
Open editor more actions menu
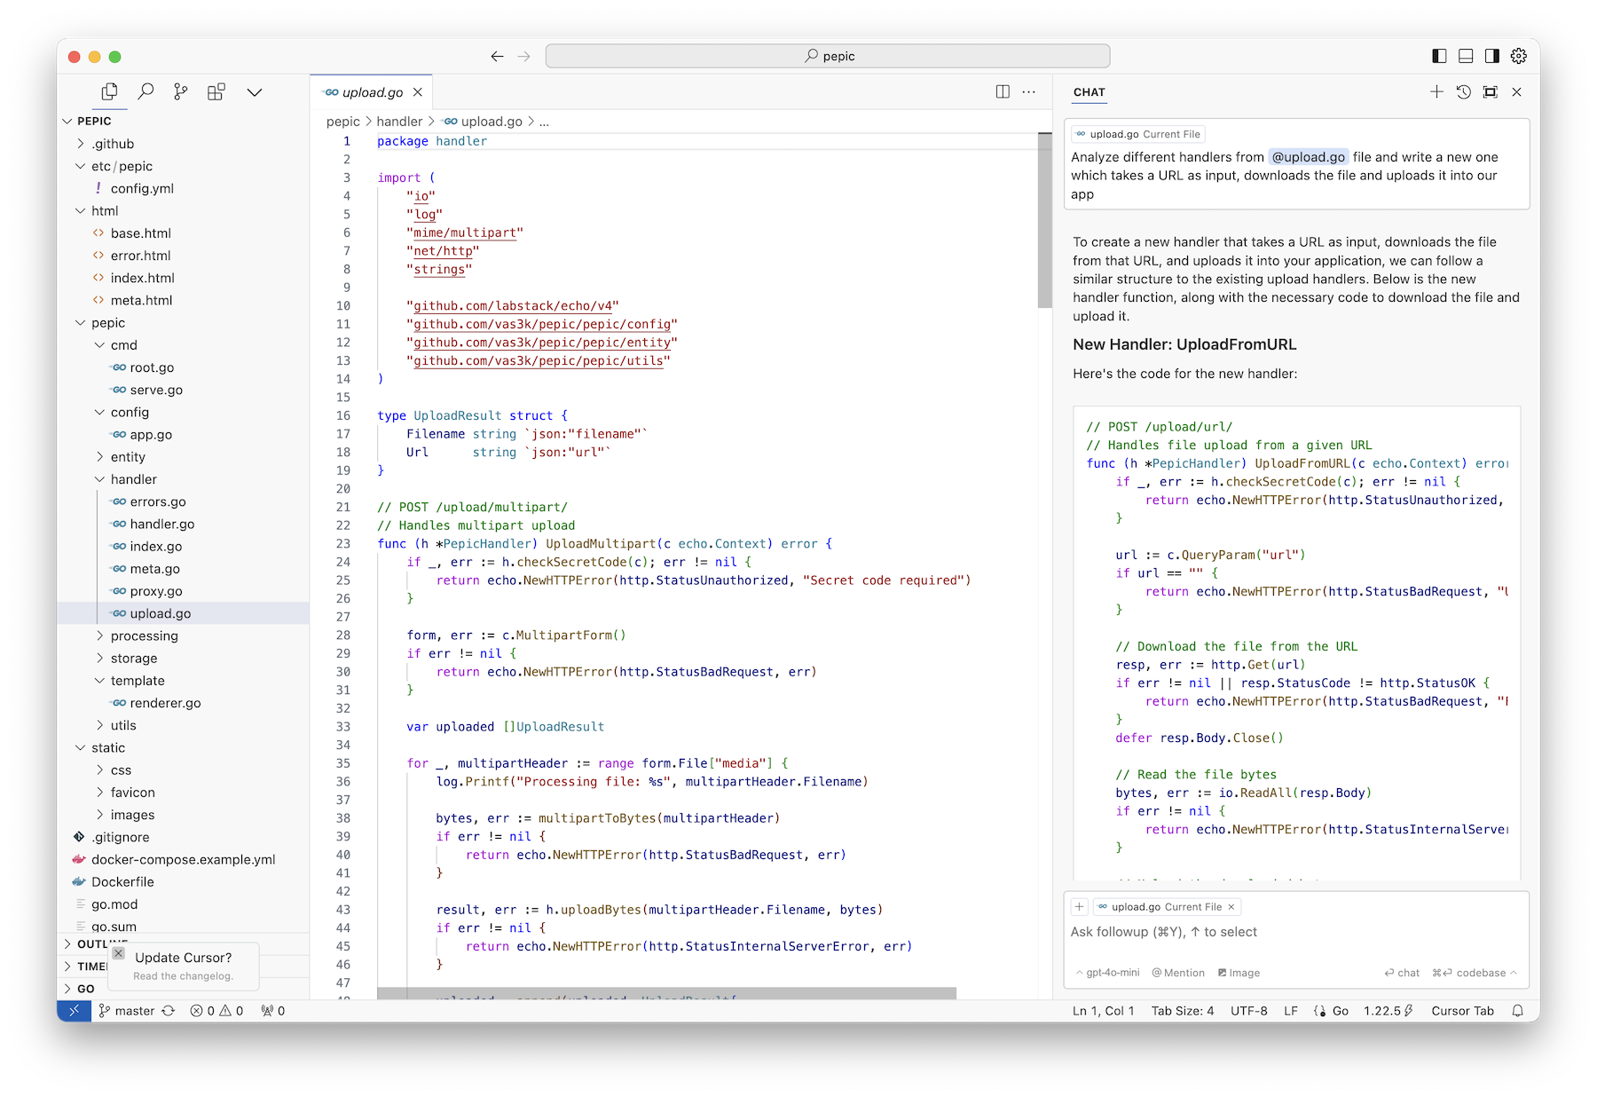pos(1029,91)
